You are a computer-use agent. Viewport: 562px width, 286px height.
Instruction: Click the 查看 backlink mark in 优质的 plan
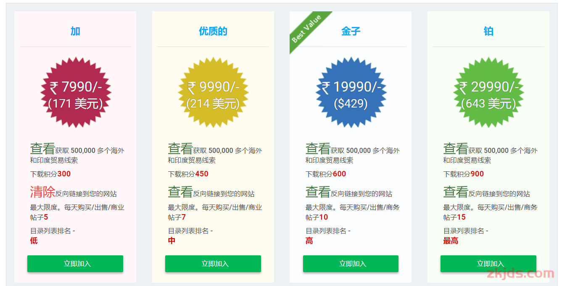point(180,192)
